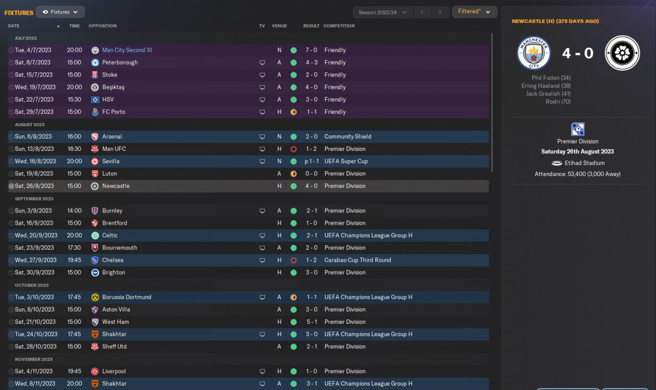Image resolution: width=656 pixels, height=390 pixels.
Task: Toggle the checkmark on the Celtic fixture row
Action: tap(11, 236)
